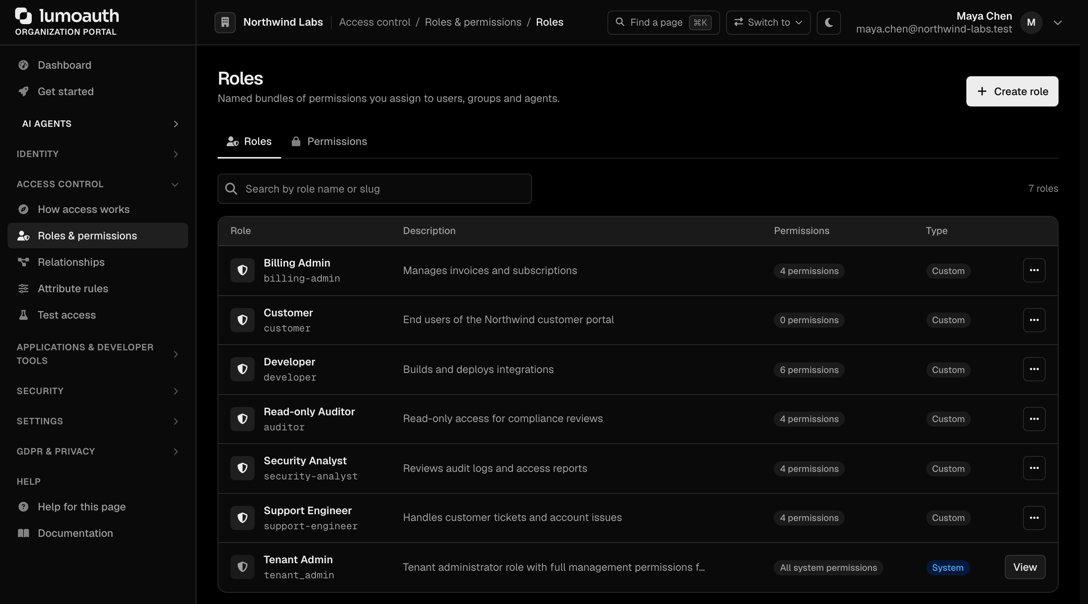Open Get started rocket item
This screenshot has width=1088, height=604.
coord(97,92)
